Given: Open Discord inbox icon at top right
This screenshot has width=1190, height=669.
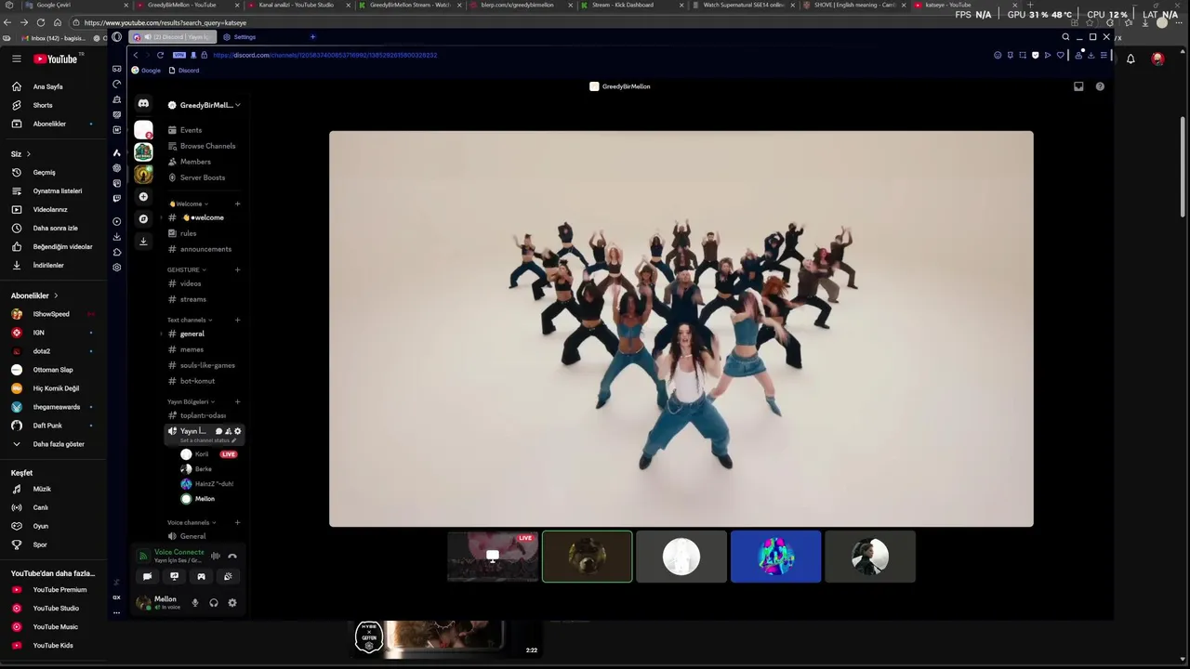Looking at the screenshot, I should (x=1078, y=86).
